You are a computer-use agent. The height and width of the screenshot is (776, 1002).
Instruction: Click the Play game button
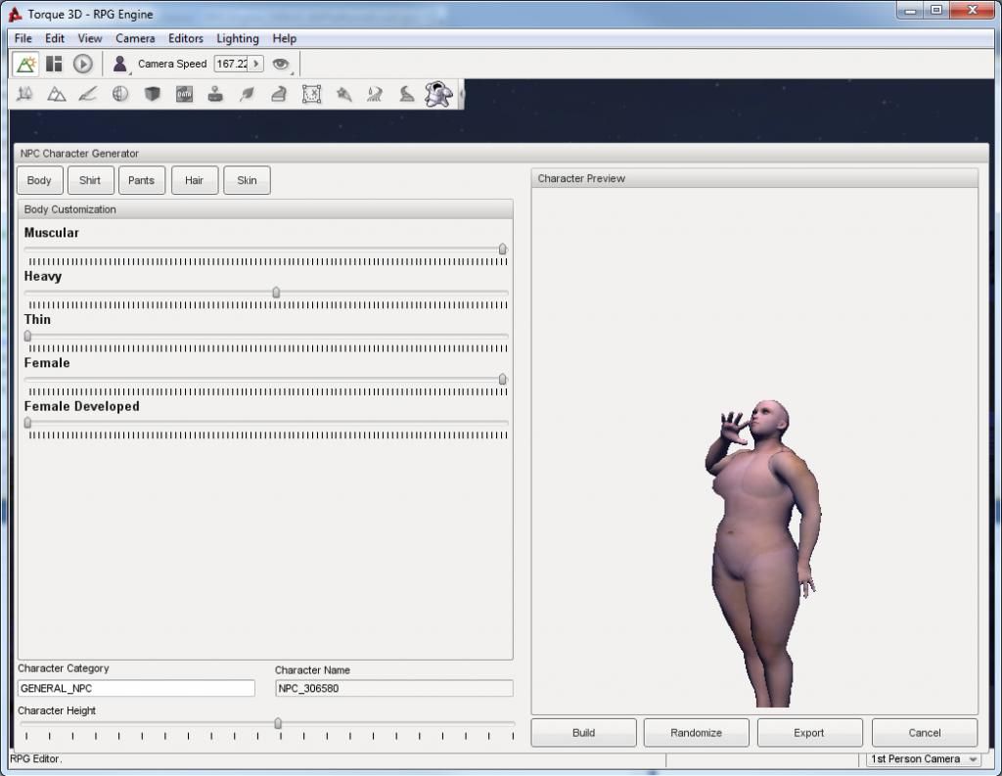tap(82, 64)
